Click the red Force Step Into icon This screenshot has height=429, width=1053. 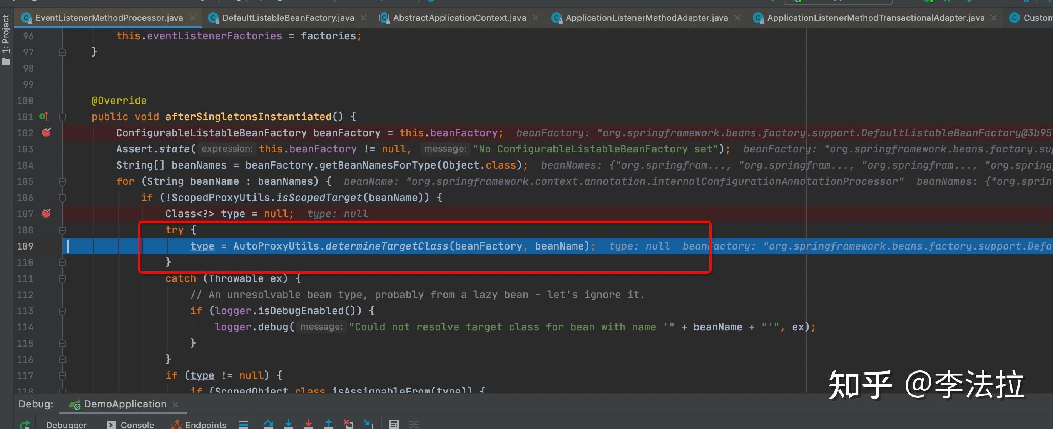pos(309,424)
